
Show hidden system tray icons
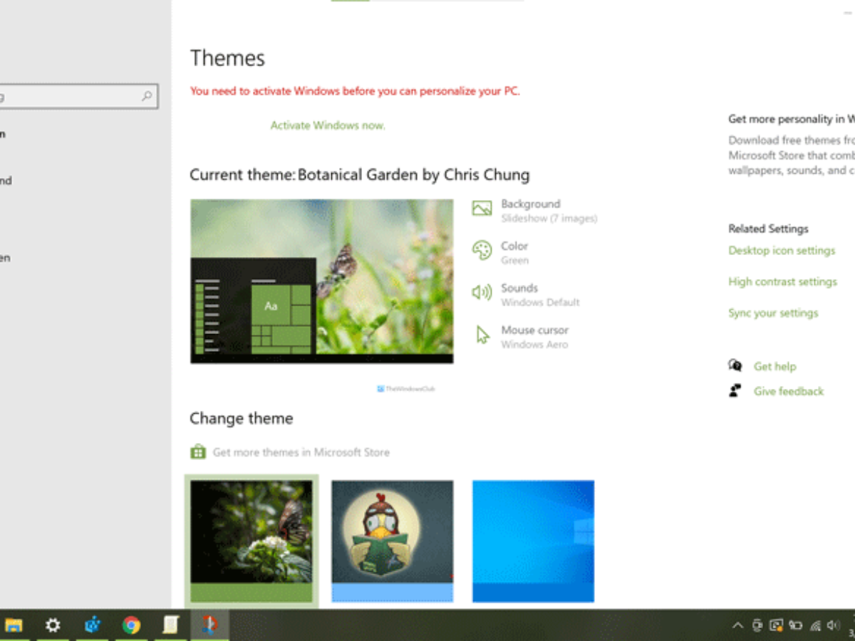coord(737,626)
